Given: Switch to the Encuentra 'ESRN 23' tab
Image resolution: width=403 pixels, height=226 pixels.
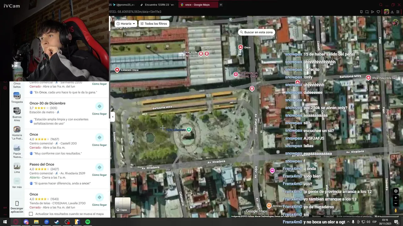Looking at the screenshot, I should (x=157, y=5).
